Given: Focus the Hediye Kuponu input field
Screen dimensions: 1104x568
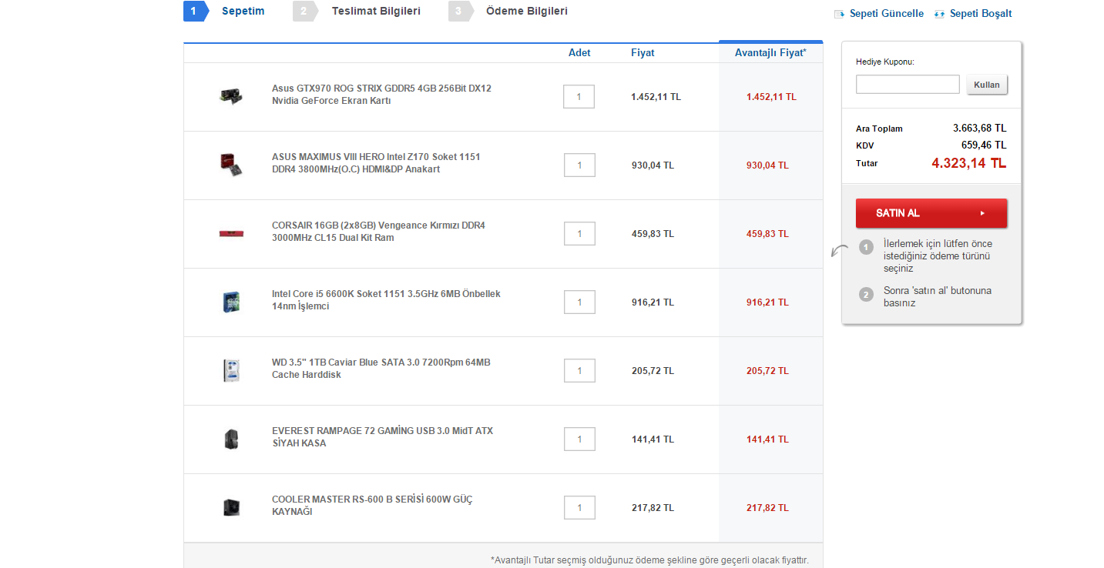Looking at the screenshot, I should tap(908, 85).
